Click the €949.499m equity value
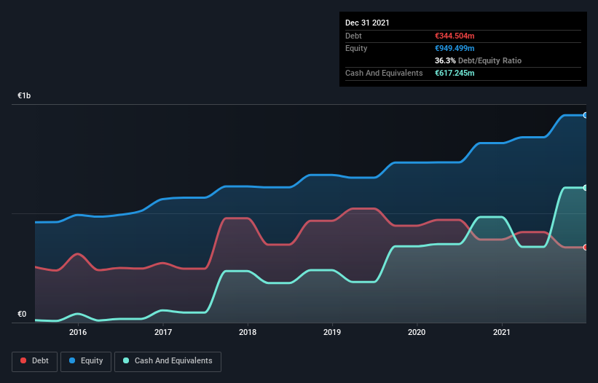This screenshot has width=598, height=383. click(x=455, y=48)
